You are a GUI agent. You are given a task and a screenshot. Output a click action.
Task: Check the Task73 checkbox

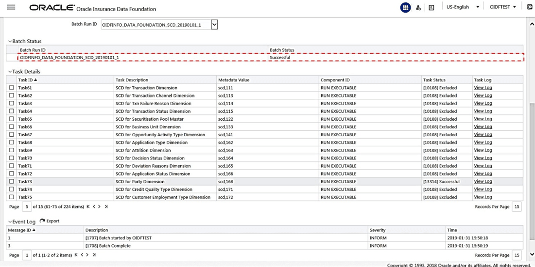click(12, 182)
